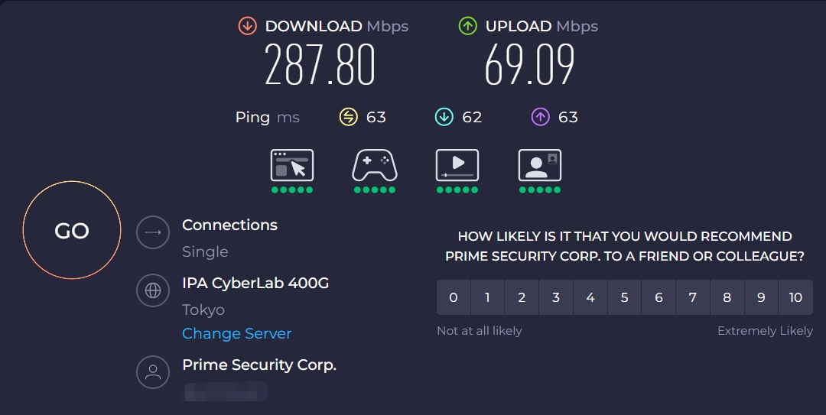This screenshot has height=415, width=826.
Task: Click the green upload arrow icon
Action: pyautogui.click(x=467, y=26)
